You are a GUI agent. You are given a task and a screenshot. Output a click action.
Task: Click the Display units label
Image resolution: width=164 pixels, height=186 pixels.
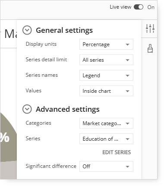(x=41, y=44)
